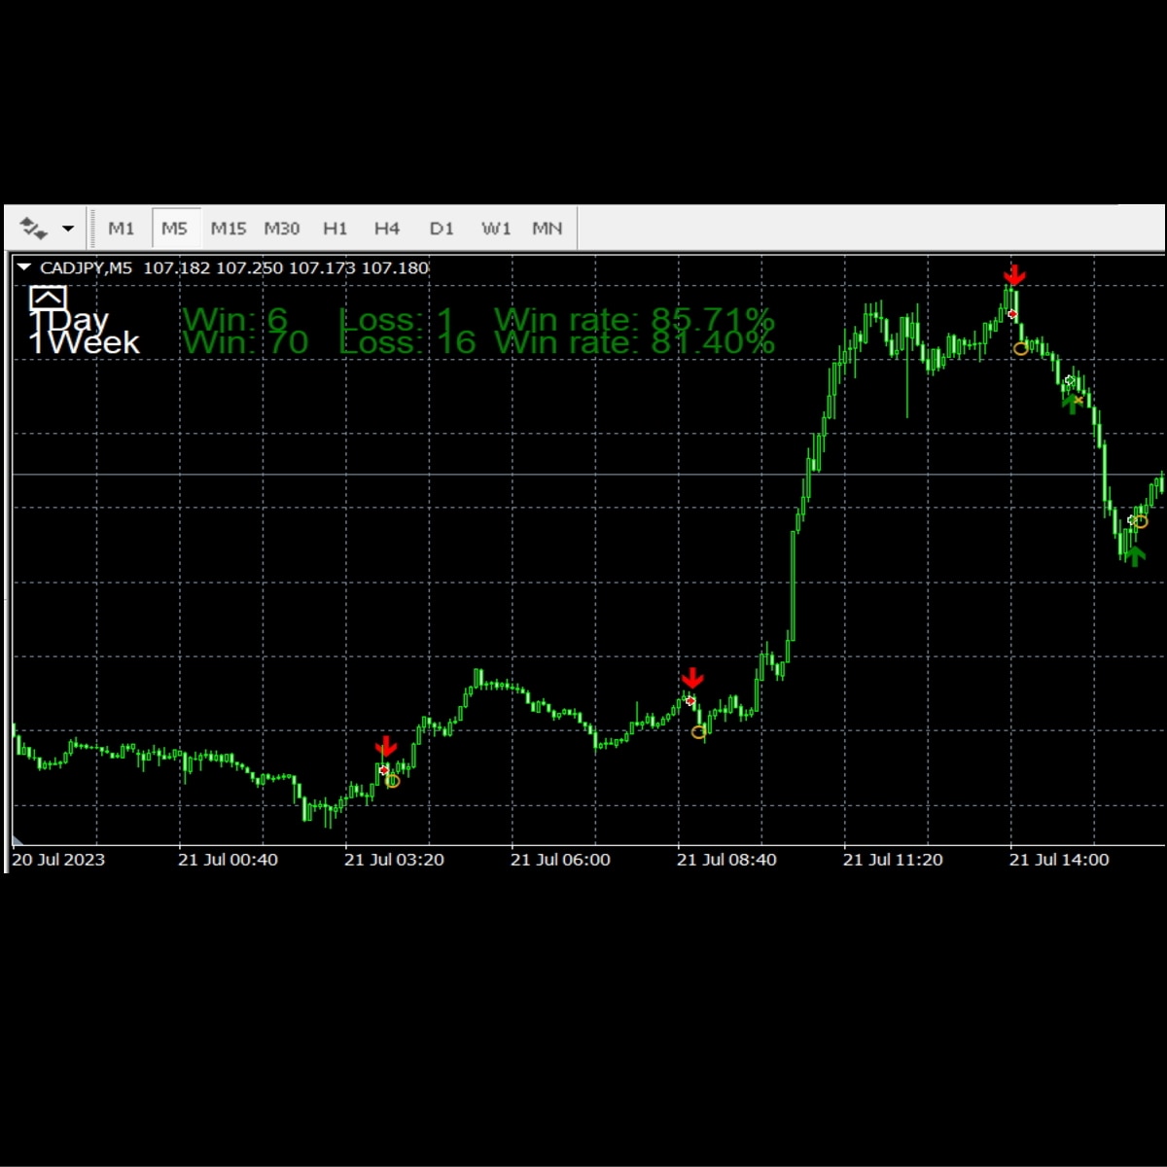
Task: Click the "Loss: 1" daily stat
Action: pos(397,319)
